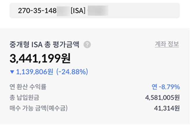190x126 pixels.
Task: Click the blue down-triangle loss indicator
Action: 12,71
